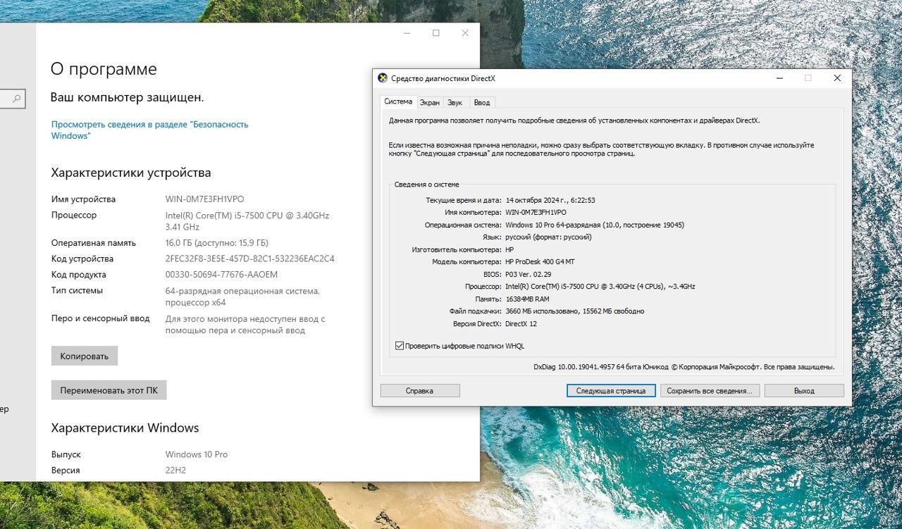This screenshot has height=529, width=902.
Task: Select product code 00330-50694-77676-AAOEM
Action: click(x=222, y=275)
